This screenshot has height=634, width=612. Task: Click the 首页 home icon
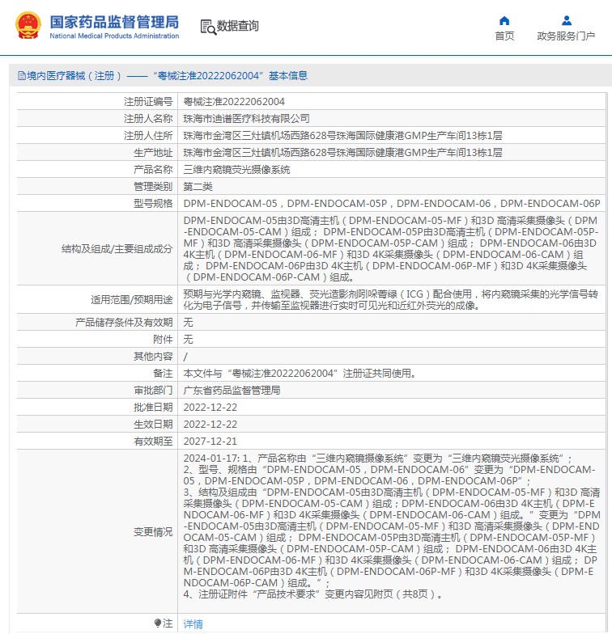pyautogui.click(x=504, y=21)
